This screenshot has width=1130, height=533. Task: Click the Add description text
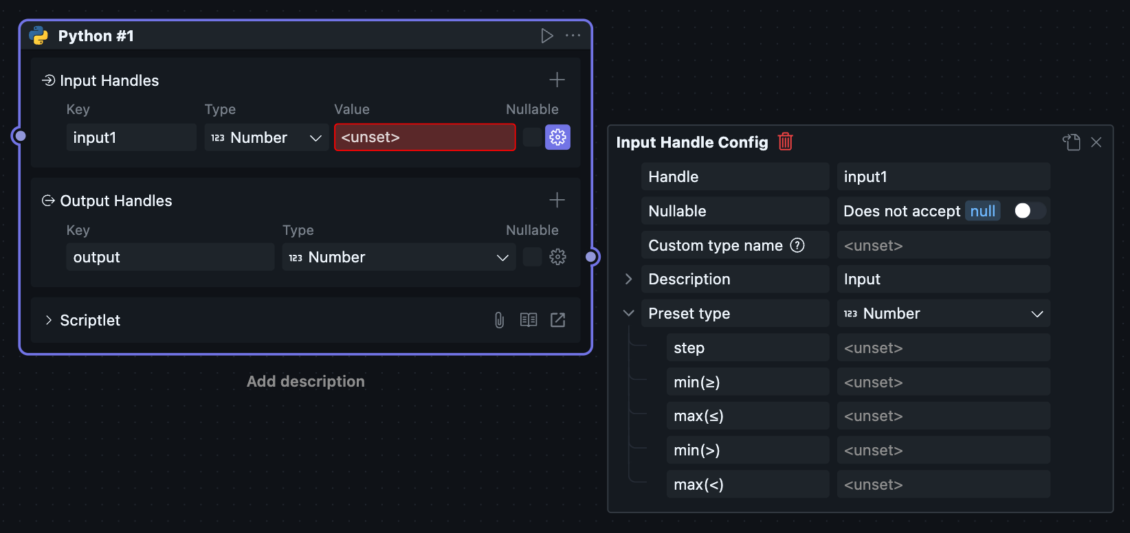click(306, 381)
